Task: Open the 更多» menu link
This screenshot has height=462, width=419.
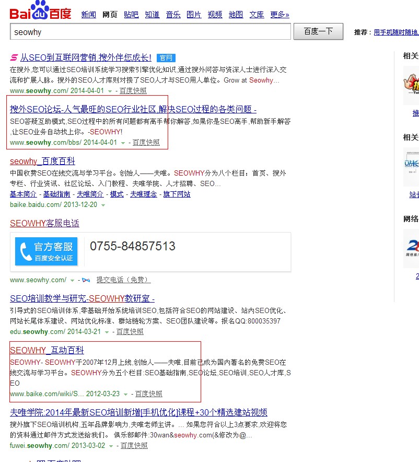Action: pos(280,15)
